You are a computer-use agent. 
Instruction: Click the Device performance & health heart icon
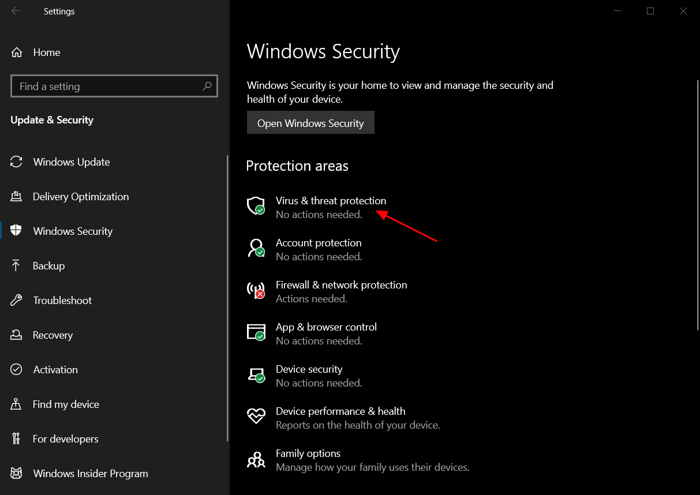[256, 416]
